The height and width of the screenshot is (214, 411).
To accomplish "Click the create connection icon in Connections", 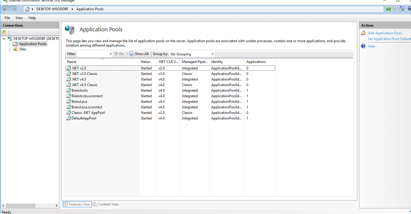I will point(4,32).
